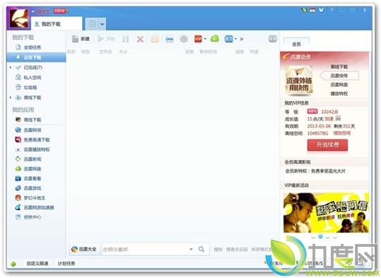This screenshot has width=381, height=278.
Task: Click the 迅雷大全 search engine button
Action: [85, 249]
